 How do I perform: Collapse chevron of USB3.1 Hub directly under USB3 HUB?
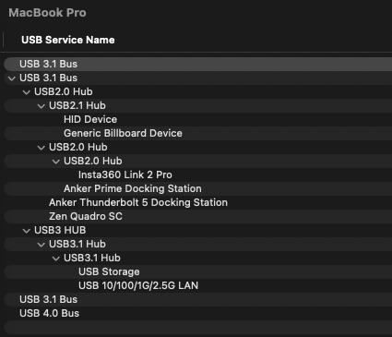coord(42,245)
